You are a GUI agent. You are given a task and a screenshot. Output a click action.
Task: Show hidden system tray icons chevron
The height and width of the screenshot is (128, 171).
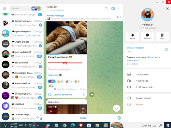38,125
